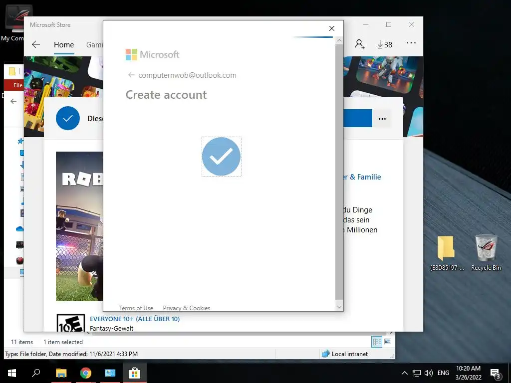
Task: Show hidden system tray icons
Action: pos(404,373)
